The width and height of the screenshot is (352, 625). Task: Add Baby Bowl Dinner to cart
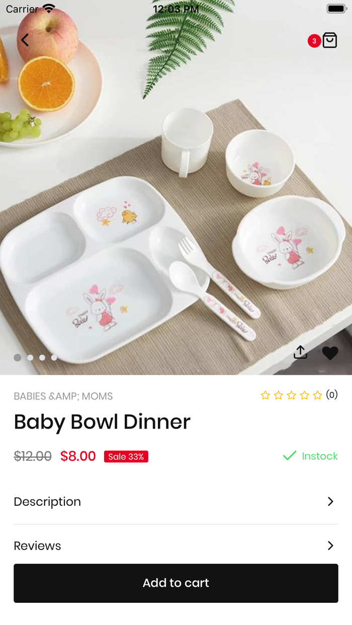coord(176,583)
